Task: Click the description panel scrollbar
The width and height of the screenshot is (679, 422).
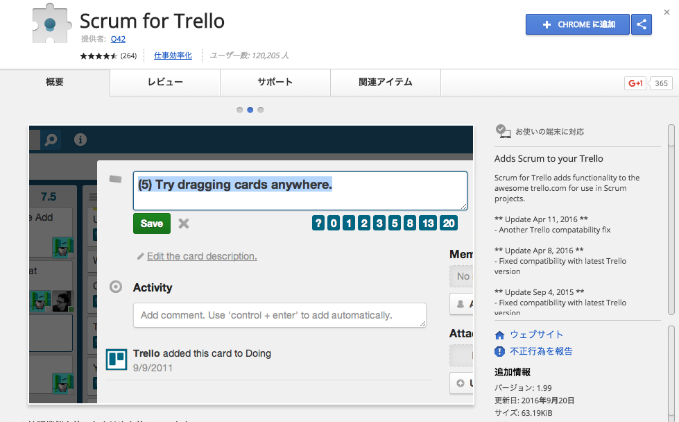Action: tap(671, 208)
